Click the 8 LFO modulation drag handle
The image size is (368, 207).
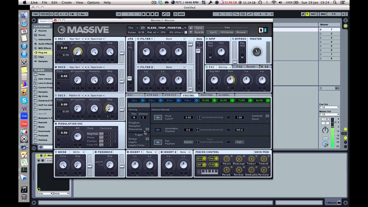click(268, 100)
